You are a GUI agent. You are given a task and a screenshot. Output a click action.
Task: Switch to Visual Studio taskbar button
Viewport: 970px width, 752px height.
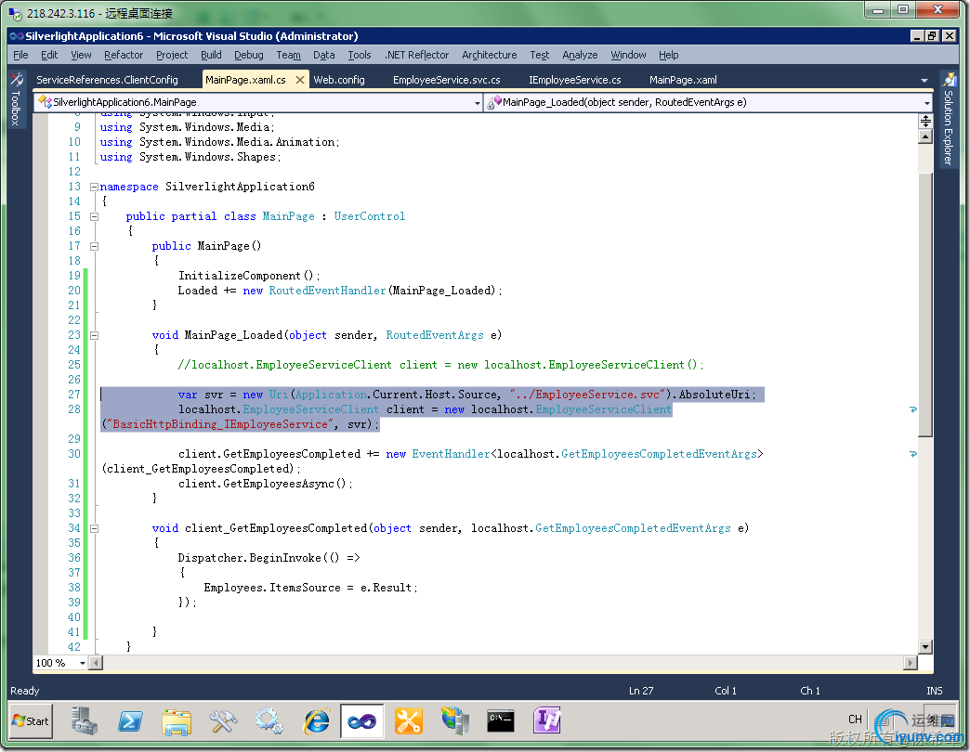tap(362, 720)
